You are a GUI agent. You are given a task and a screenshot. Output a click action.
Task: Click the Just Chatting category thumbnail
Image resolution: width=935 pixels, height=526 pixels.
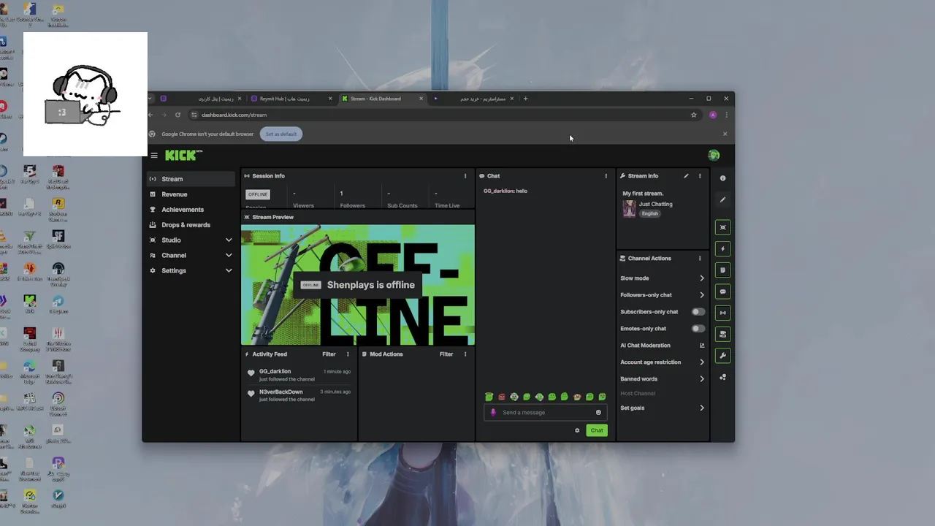tap(629, 209)
